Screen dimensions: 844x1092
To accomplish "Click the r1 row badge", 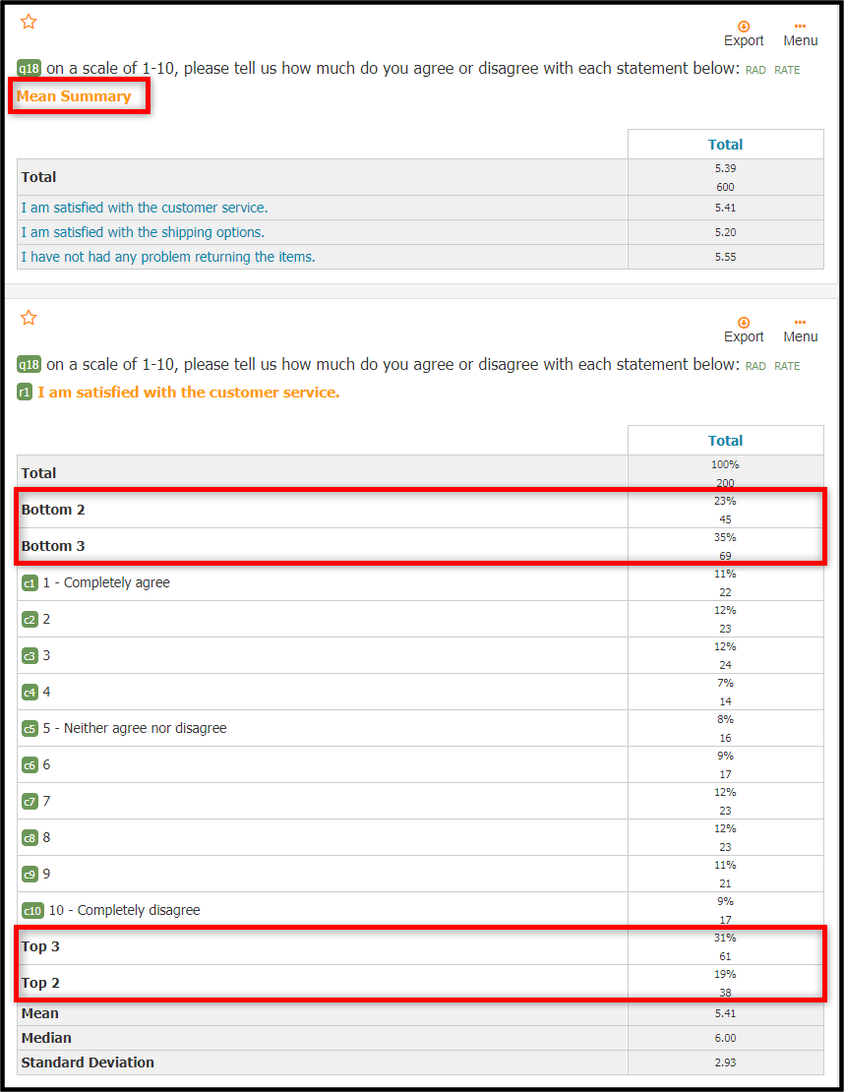I will click(x=25, y=393).
